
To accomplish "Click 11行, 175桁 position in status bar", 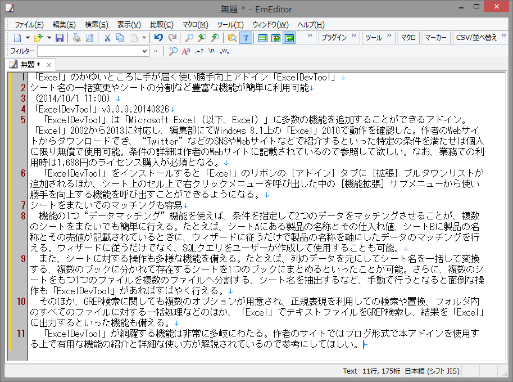I will (381, 371).
